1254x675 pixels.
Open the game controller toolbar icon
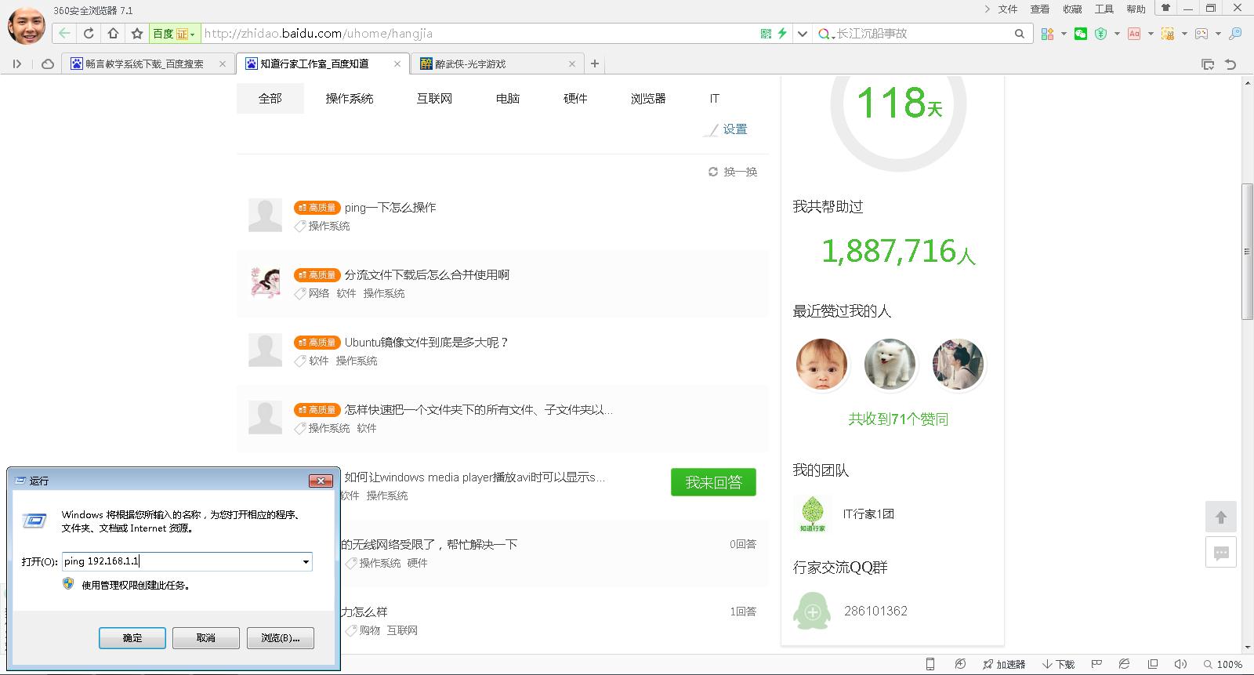pyautogui.click(x=1201, y=34)
